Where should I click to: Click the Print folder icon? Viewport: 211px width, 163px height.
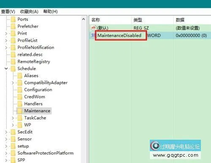13,33
